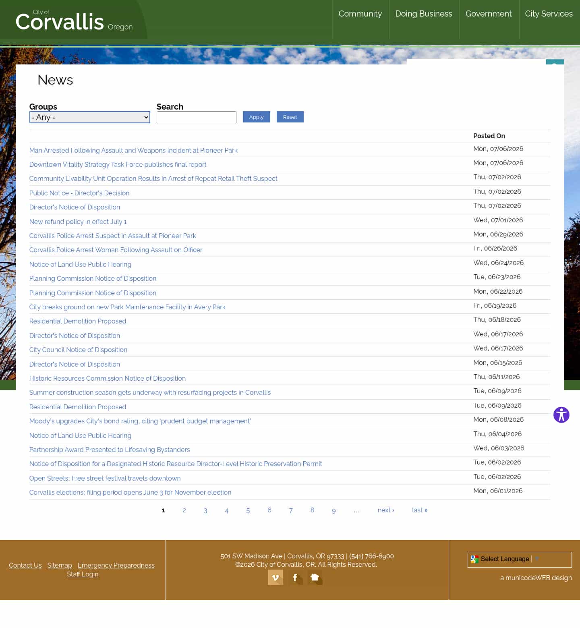580x628 pixels.
Task: Open New refund policy in effect July 1
Action: pyautogui.click(x=78, y=222)
